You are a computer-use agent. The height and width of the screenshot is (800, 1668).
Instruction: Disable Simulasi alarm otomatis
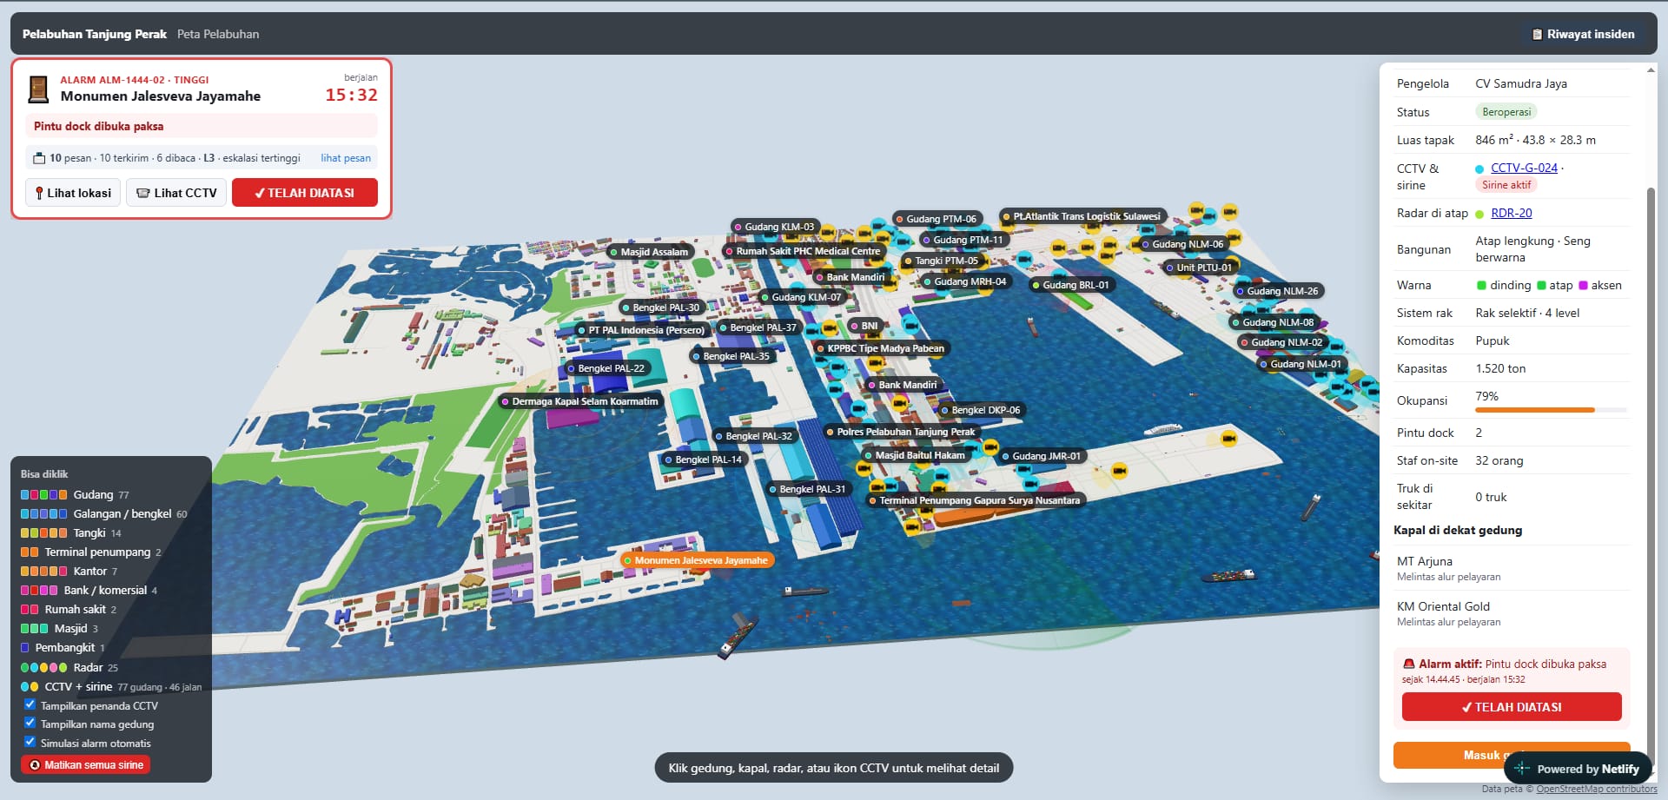30,742
